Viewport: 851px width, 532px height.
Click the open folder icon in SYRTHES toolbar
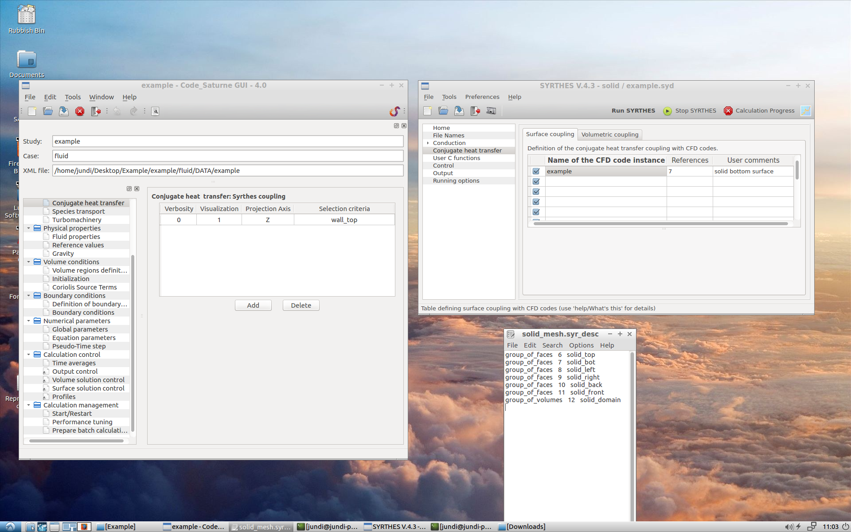point(443,111)
